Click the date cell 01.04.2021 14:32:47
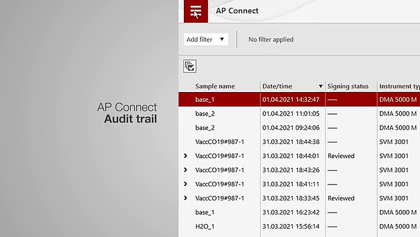 [x=291, y=99]
